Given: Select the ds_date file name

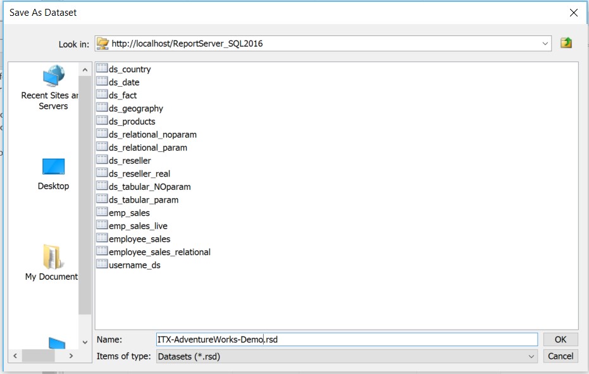Looking at the screenshot, I should click(124, 82).
